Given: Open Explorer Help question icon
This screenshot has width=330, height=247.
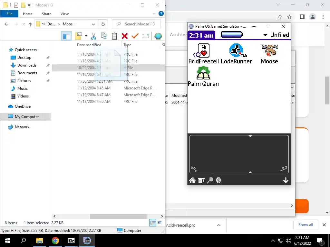Looking at the screenshot, I should (161, 14).
